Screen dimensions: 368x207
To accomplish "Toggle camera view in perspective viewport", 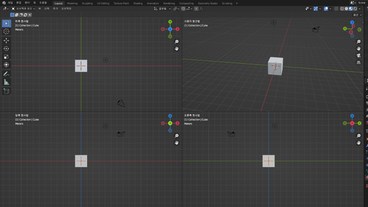I will click(x=359, y=55).
